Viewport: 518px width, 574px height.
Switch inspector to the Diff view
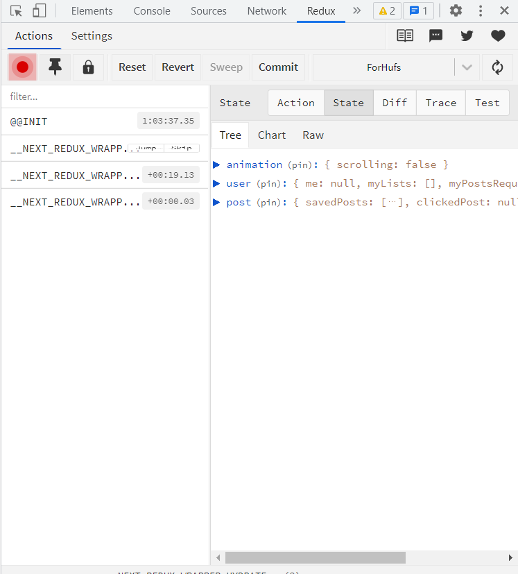(395, 103)
